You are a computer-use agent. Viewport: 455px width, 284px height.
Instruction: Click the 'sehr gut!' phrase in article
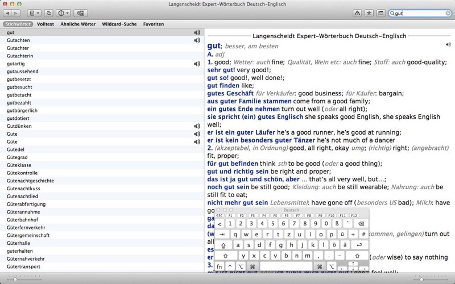[221, 70]
